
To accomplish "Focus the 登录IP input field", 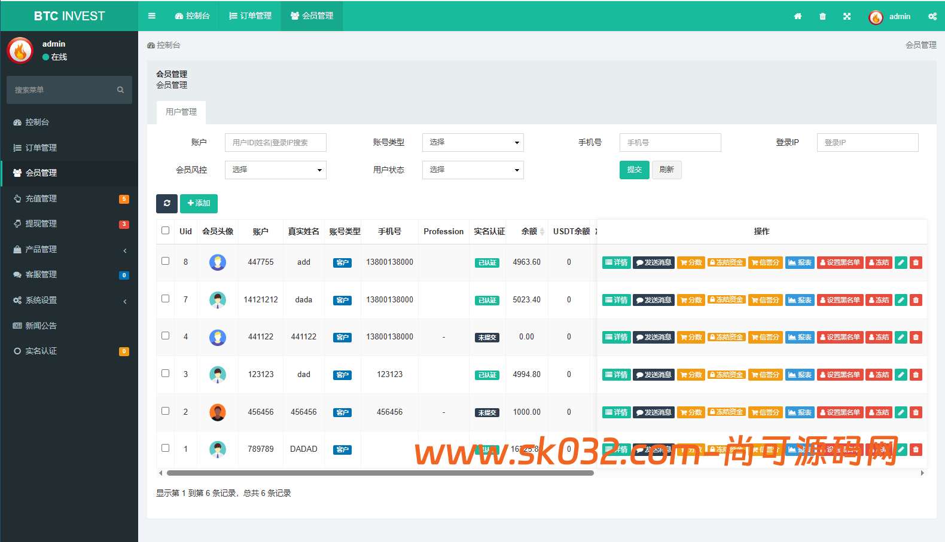I will 868,142.
